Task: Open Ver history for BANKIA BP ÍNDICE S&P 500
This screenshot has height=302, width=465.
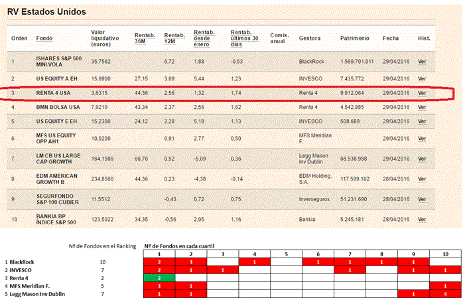Action: (x=422, y=219)
